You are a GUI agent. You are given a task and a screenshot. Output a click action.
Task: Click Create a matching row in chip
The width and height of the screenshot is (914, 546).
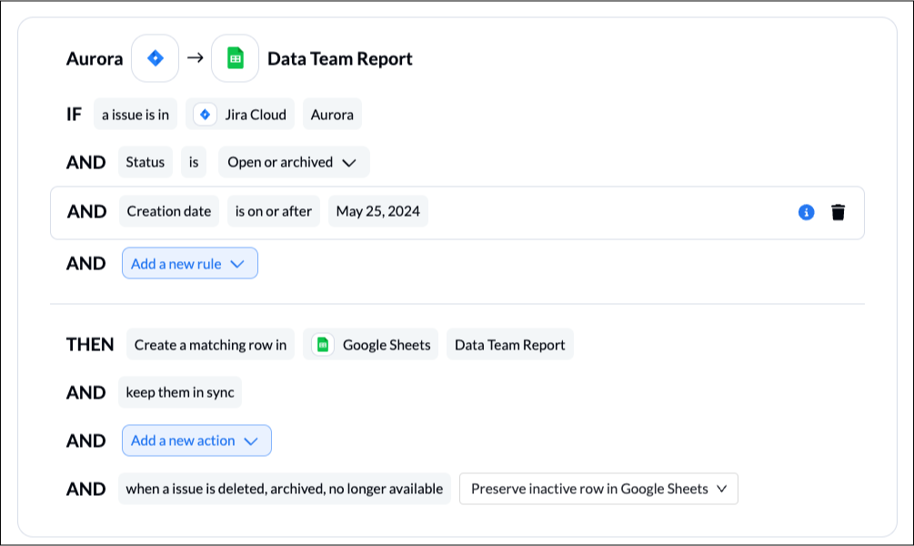pos(210,345)
